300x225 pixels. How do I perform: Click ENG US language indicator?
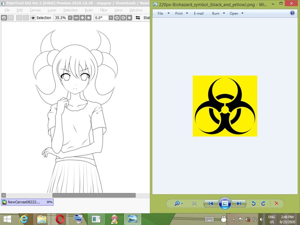pos(272,220)
